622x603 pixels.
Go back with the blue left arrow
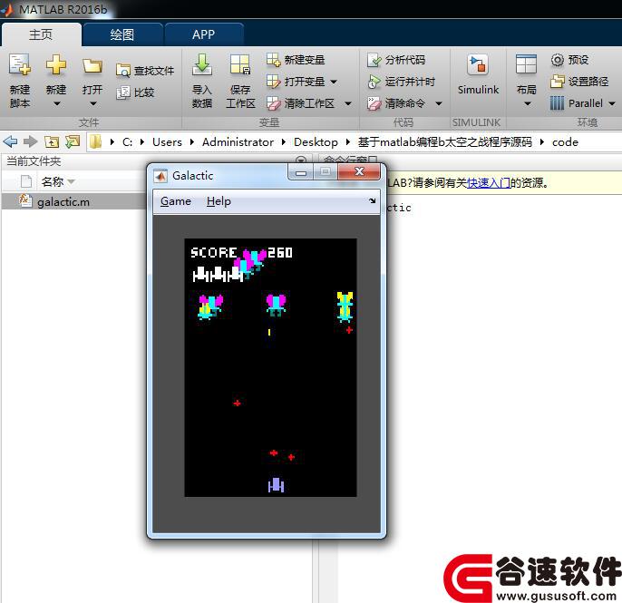coord(10,141)
